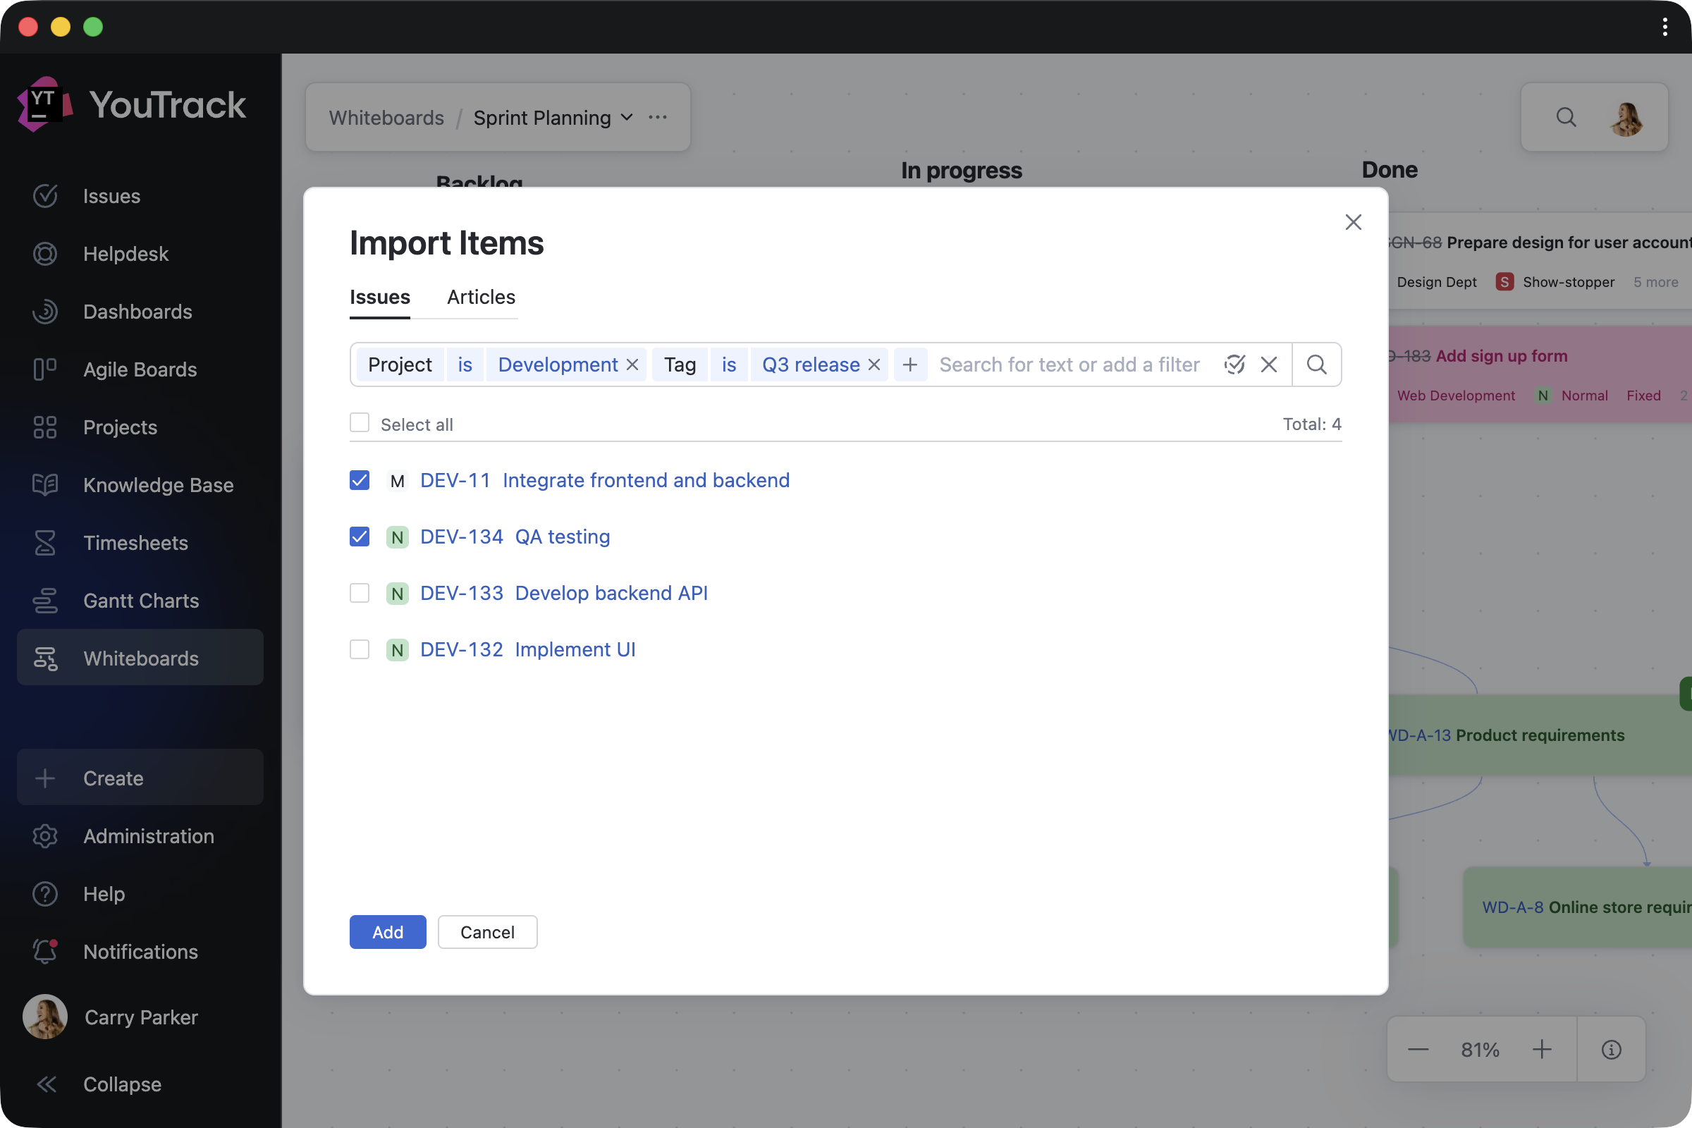The height and width of the screenshot is (1128, 1692).
Task: Open Knowledge Base section
Action: pos(157,484)
